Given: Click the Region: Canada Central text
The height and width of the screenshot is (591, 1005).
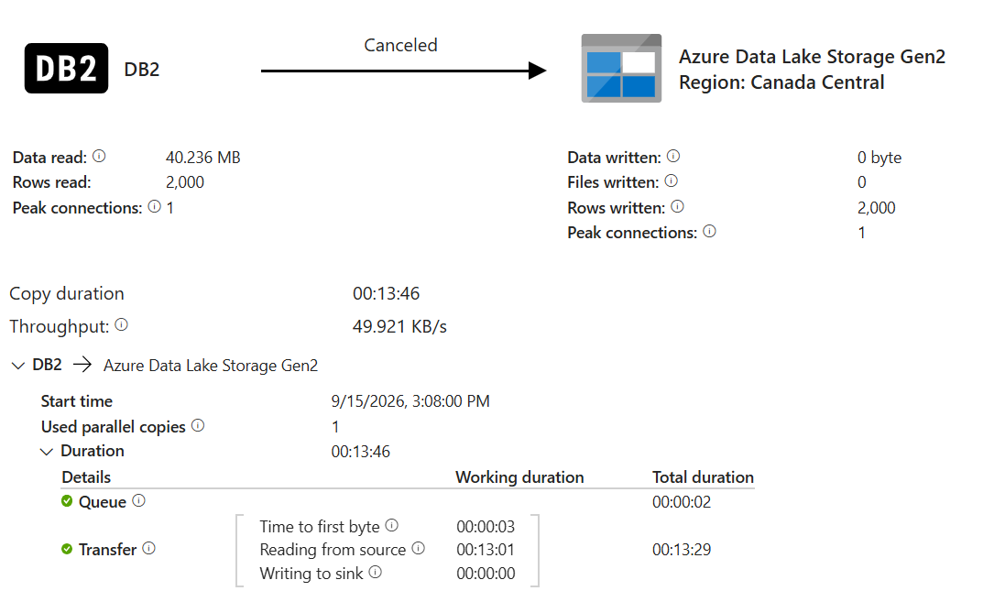Looking at the screenshot, I should (782, 82).
